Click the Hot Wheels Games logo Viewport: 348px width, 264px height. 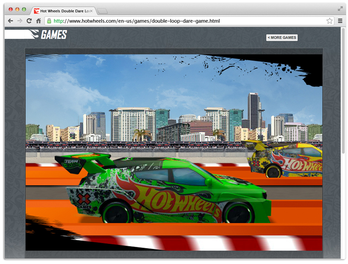pyautogui.click(x=36, y=34)
